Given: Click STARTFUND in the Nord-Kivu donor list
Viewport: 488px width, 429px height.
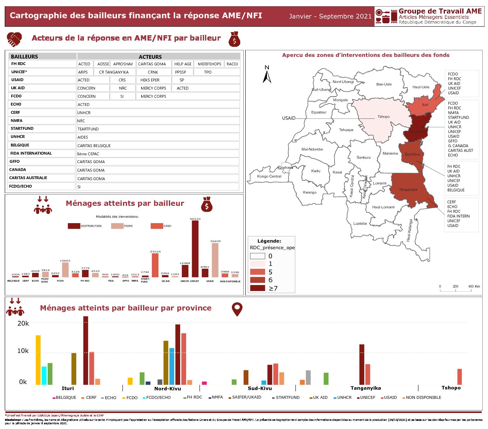Looking at the screenshot, I should [x=458, y=118].
